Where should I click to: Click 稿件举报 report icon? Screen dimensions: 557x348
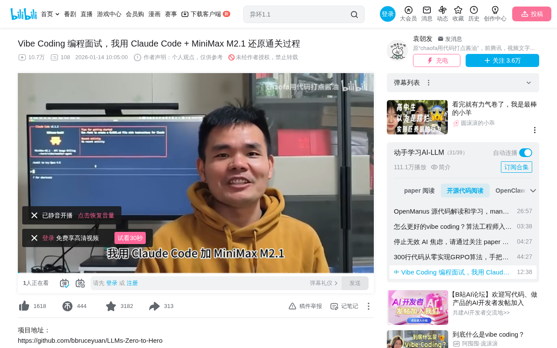(x=305, y=306)
